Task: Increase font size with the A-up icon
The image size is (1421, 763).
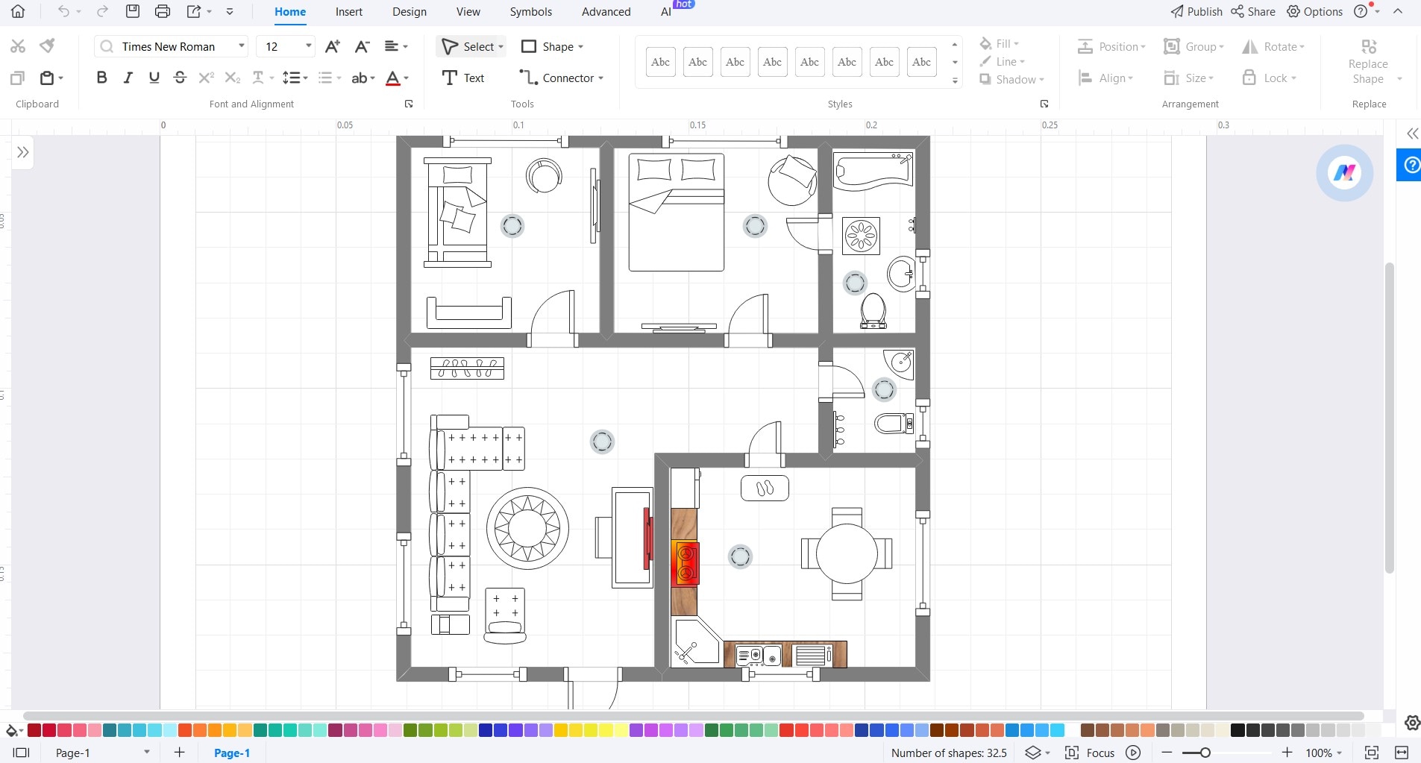Action: tap(333, 46)
